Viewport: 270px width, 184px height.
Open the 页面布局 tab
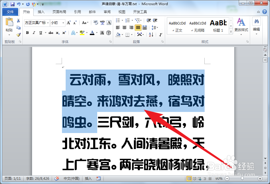click(x=59, y=12)
